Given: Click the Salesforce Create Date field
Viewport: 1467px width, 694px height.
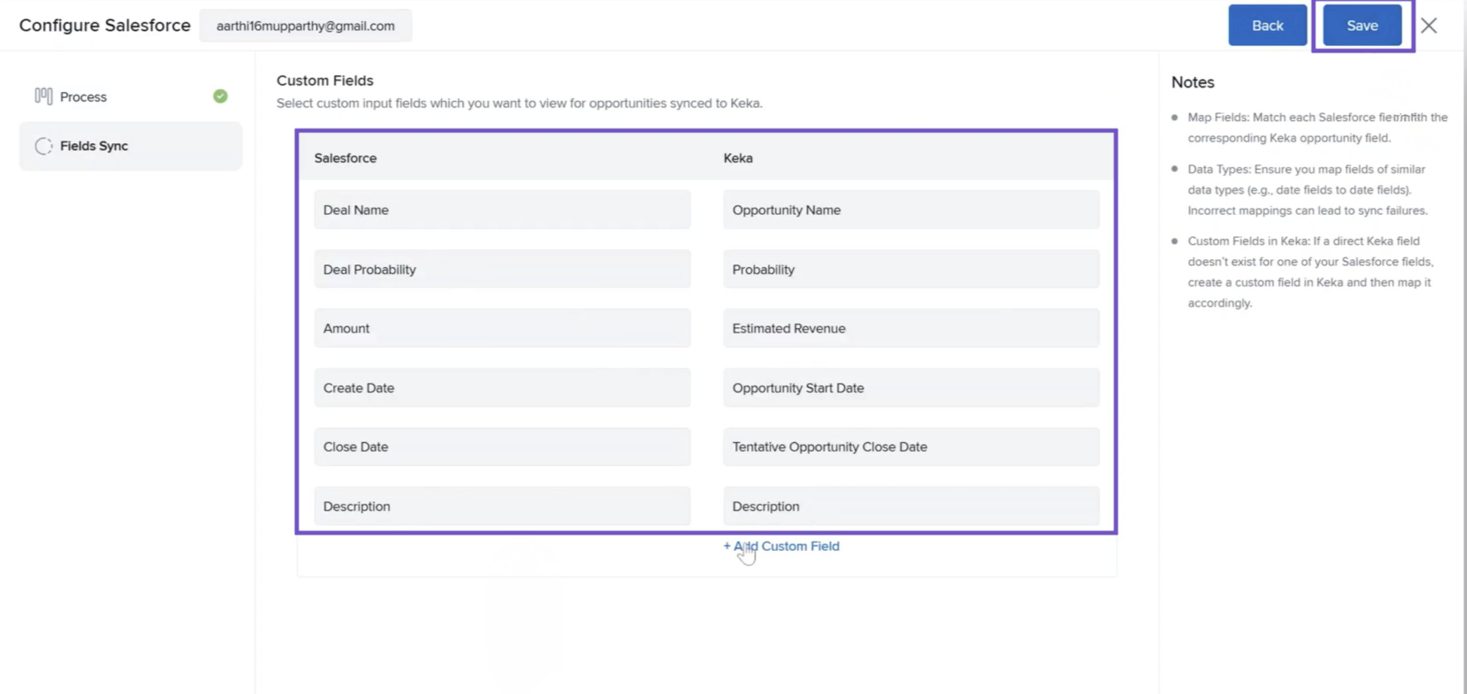Looking at the screenshot, I should [x=502, y=387].
